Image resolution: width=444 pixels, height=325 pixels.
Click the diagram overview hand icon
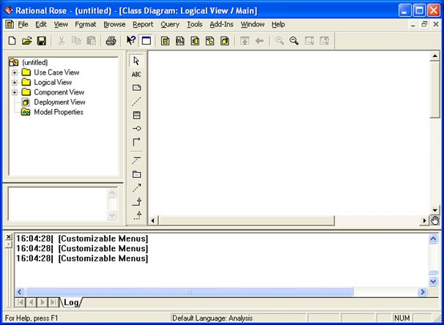[434, 220]
